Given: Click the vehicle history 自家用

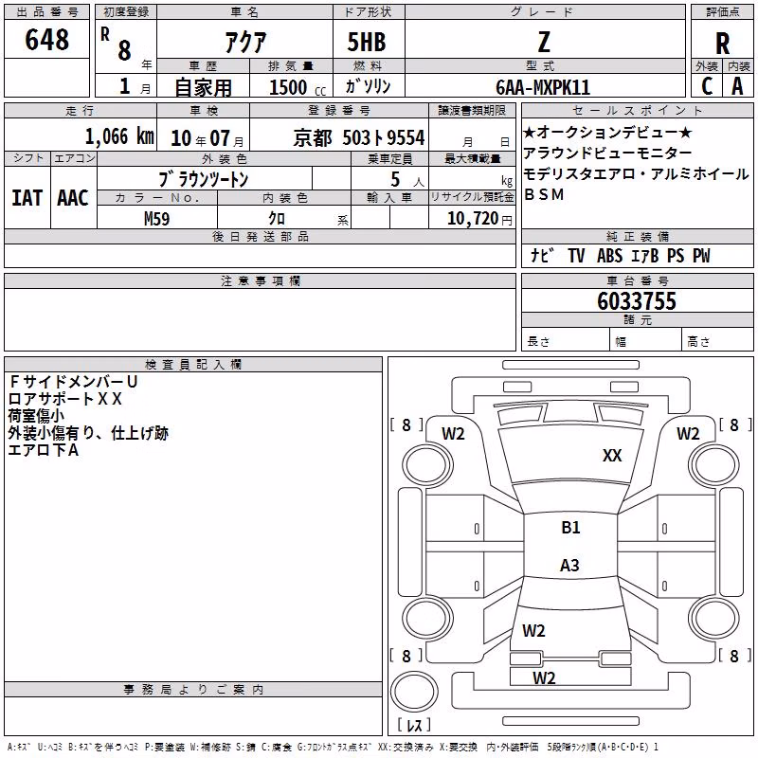Looking at the screenshot, I should click(x=203, y=87).
